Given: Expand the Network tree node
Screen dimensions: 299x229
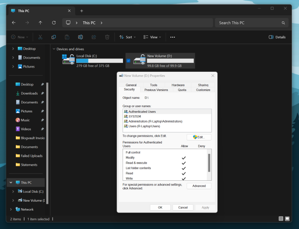Looking at the screenshot, I should [11, 209].
